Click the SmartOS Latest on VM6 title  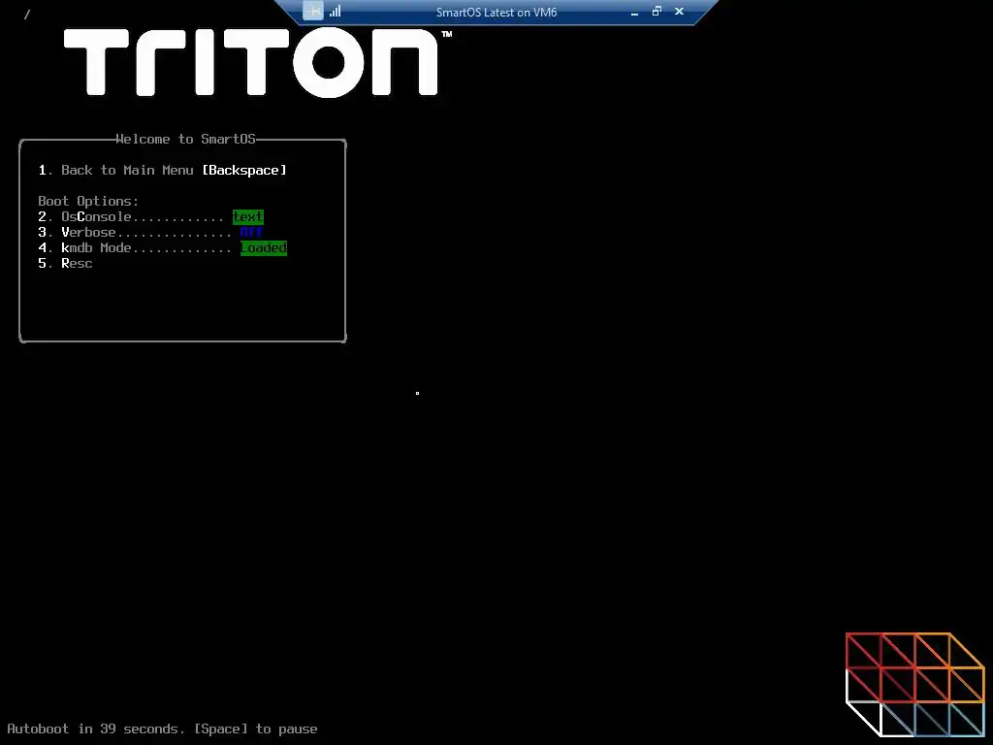tap(496, 12)
